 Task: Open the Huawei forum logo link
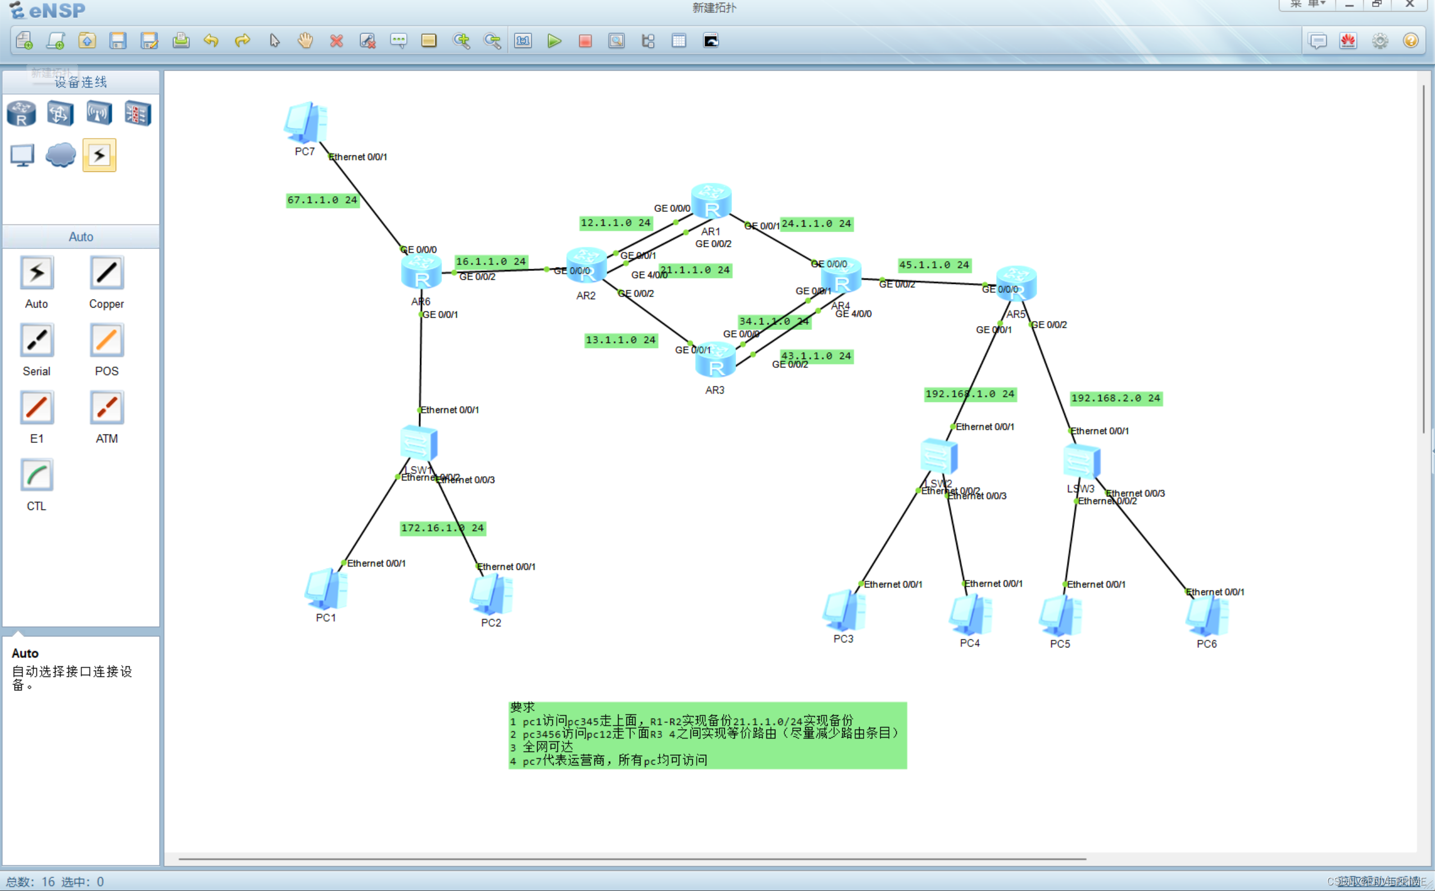click(1348, 40)
